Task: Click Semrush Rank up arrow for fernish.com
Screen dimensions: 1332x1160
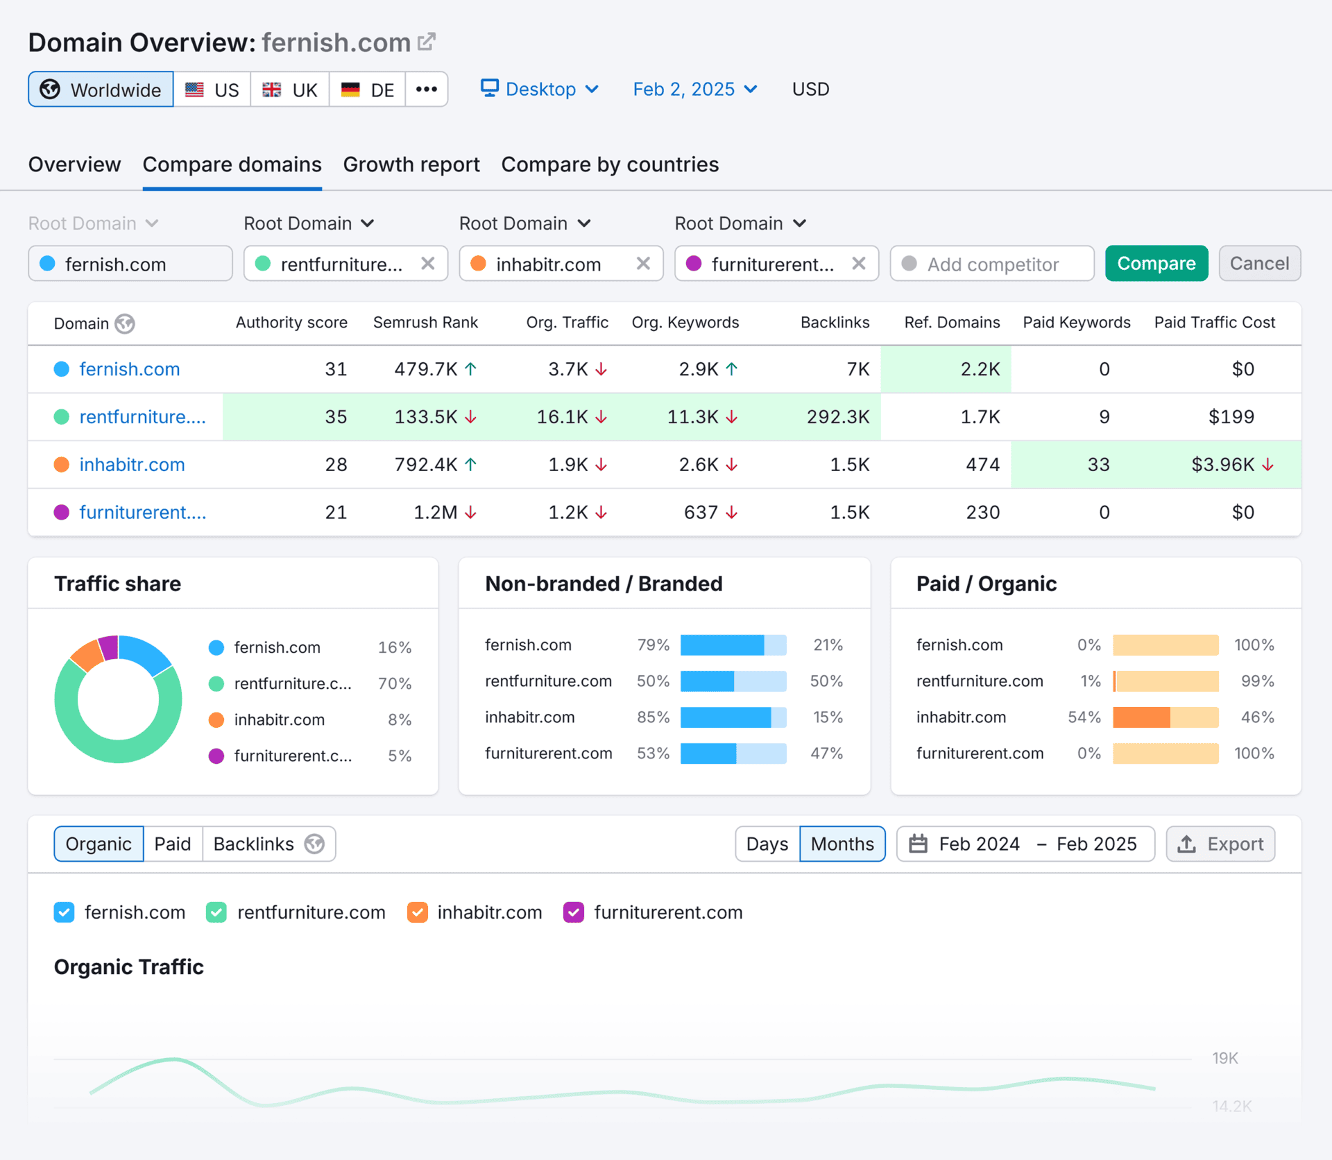Action: click(x=471, y=369)
